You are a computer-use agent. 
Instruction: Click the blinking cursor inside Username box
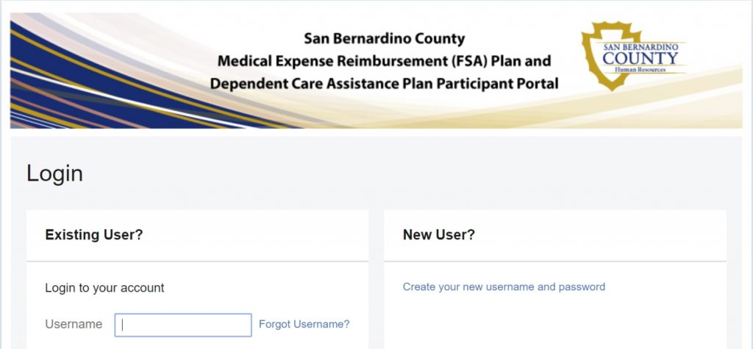[x=123, y=325]
